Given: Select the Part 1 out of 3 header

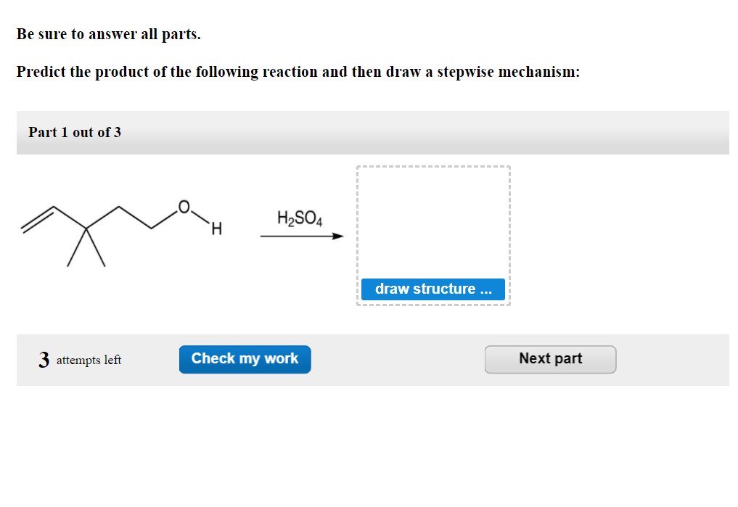Looking at the screenshot, I should (x=75, y=133).
